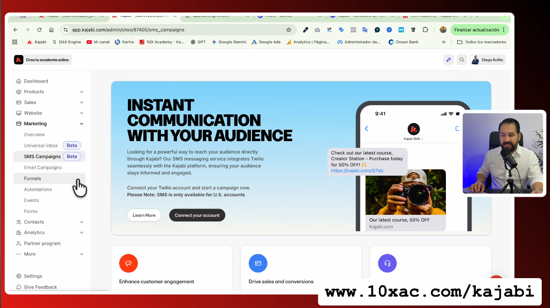Viewport: 550px width, 308px height.
Task: Open Funnels in the sidebar
Action: 49,178
